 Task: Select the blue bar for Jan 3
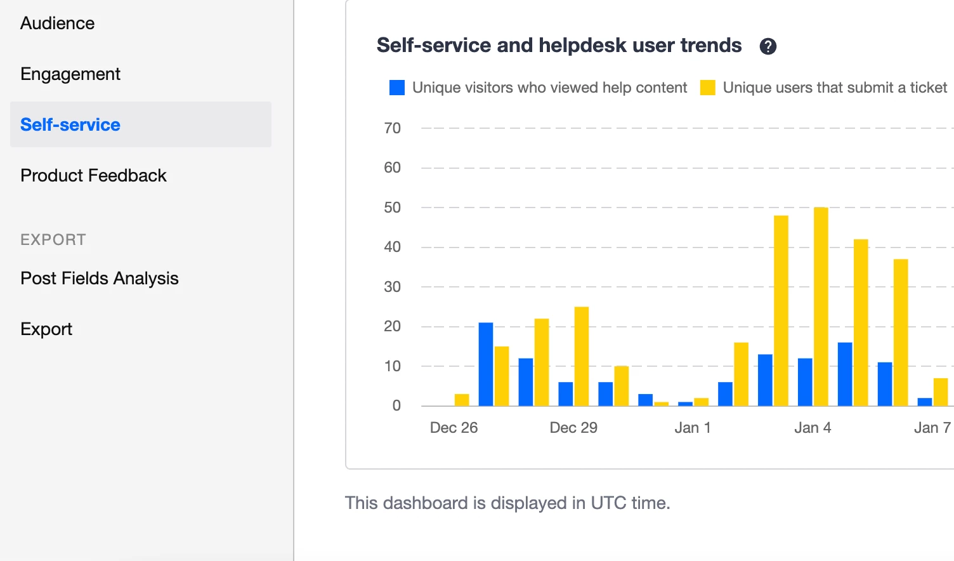point(765,379)
